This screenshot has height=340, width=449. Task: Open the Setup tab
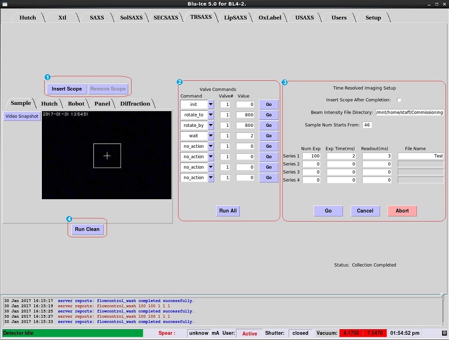click(x=373, y=18)
